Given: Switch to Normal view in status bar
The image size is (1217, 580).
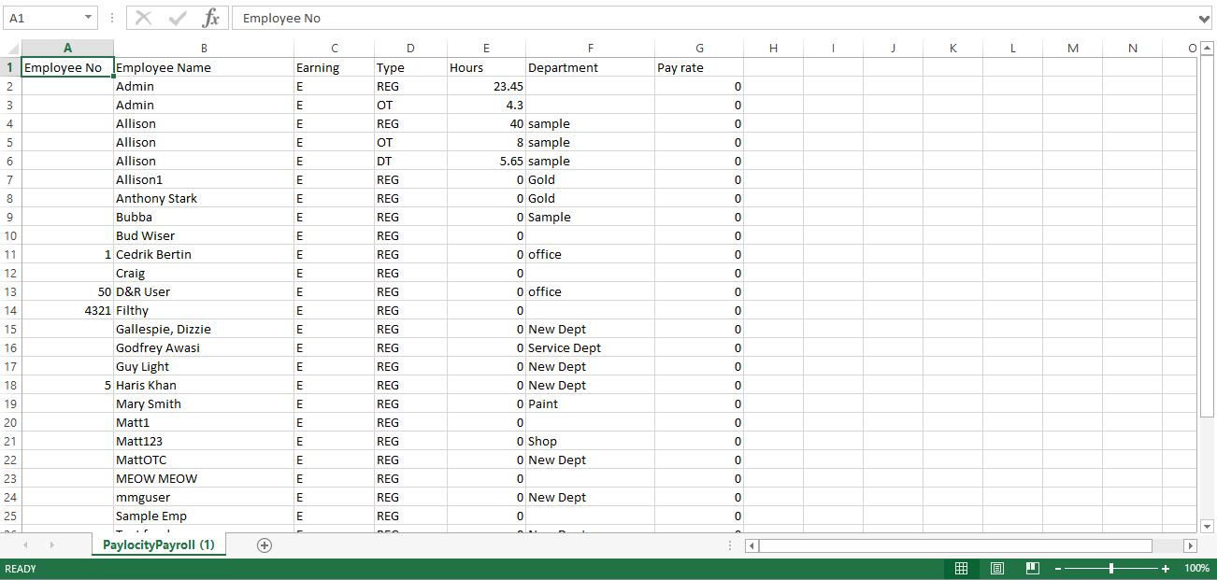Looking at the screenshot, I should pos(961,569).
